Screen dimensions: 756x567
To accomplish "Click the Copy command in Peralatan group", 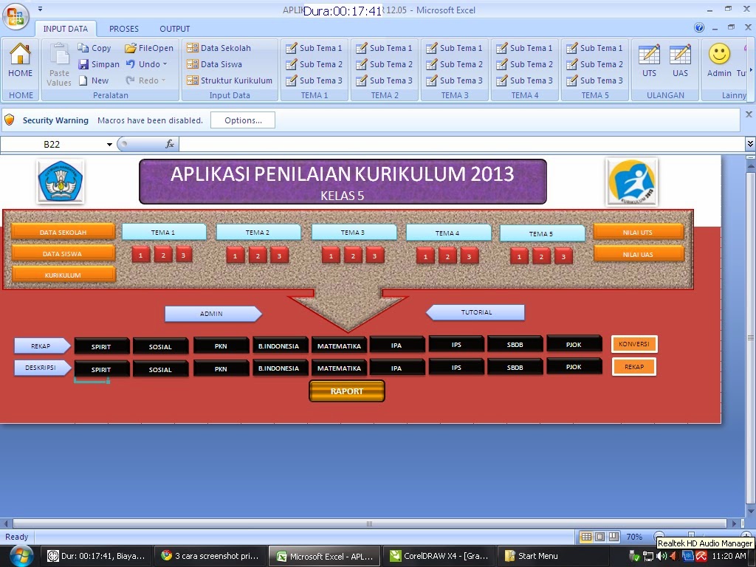I will click(x=94, y=48).
